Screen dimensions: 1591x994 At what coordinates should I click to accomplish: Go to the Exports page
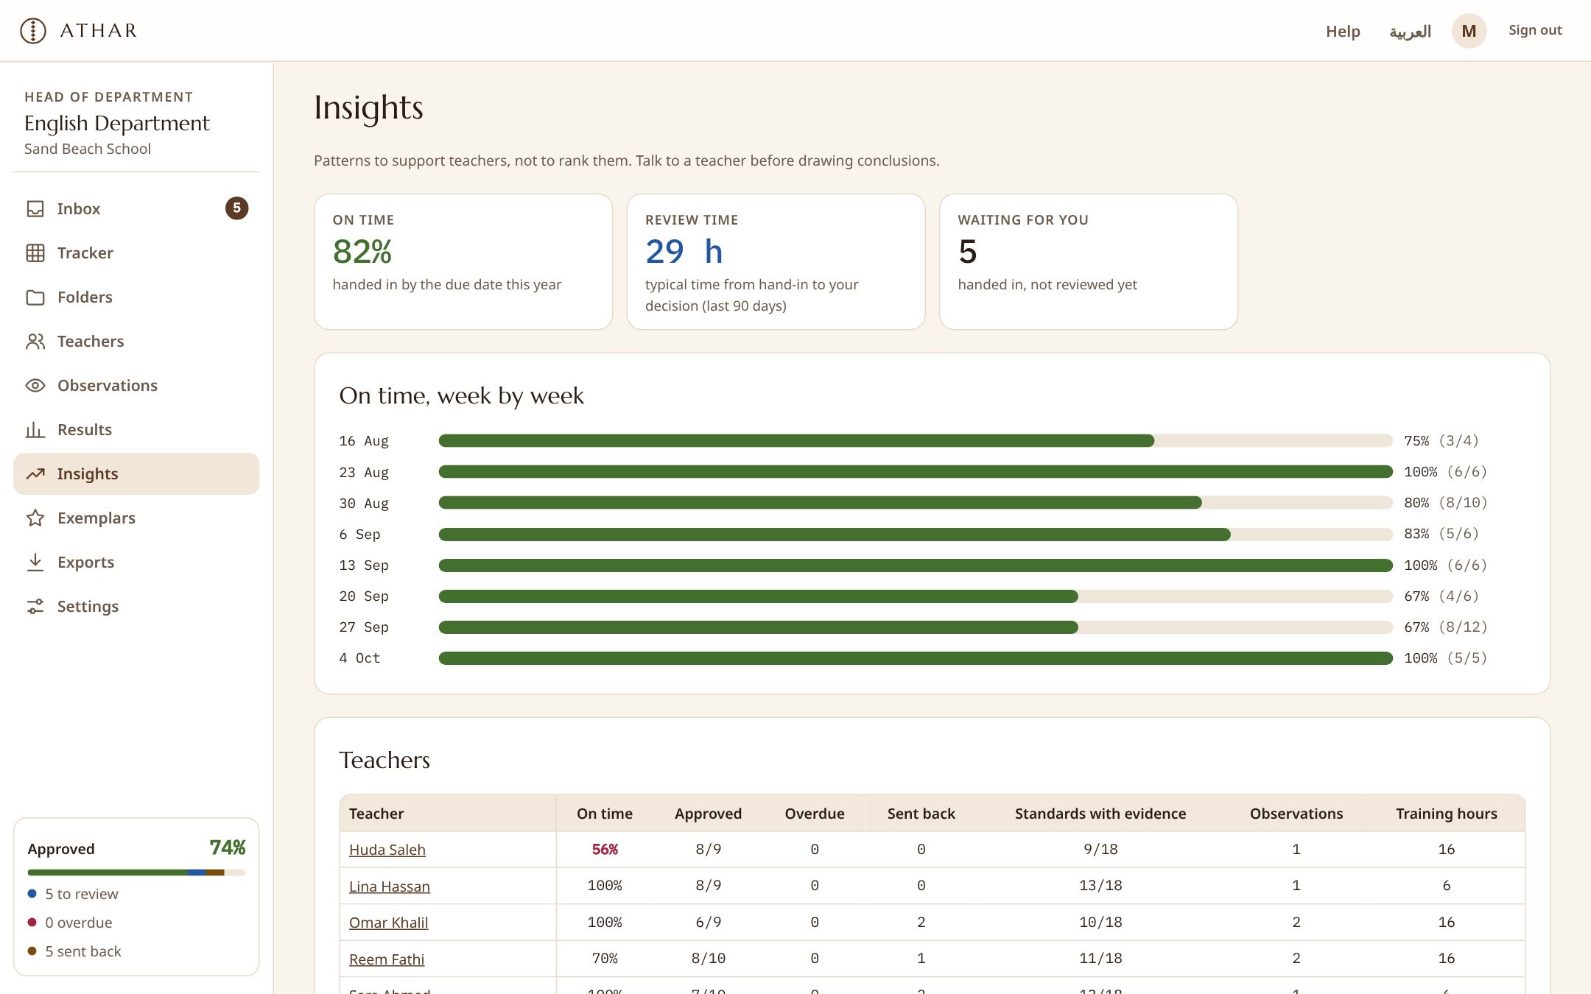coord(136,563)
